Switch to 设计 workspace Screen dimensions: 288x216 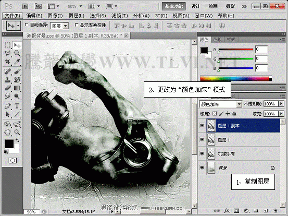(196, 6)
